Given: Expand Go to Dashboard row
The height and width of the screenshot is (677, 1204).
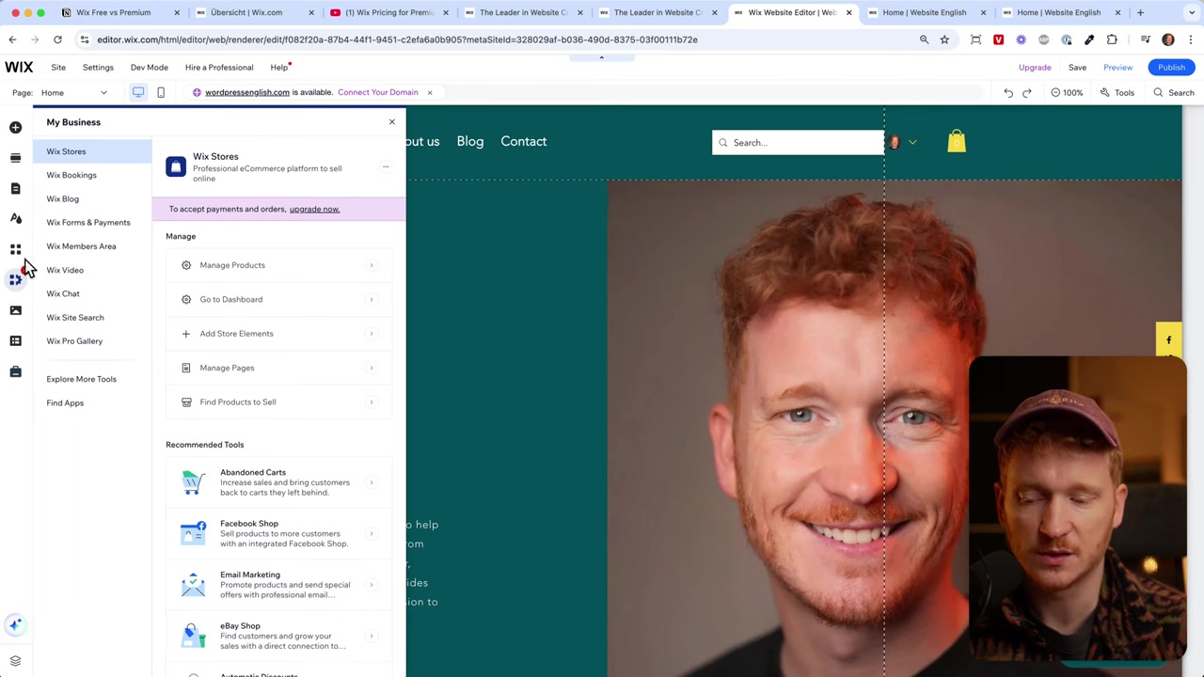Looking at the screenshot, I should click(278, 299).
